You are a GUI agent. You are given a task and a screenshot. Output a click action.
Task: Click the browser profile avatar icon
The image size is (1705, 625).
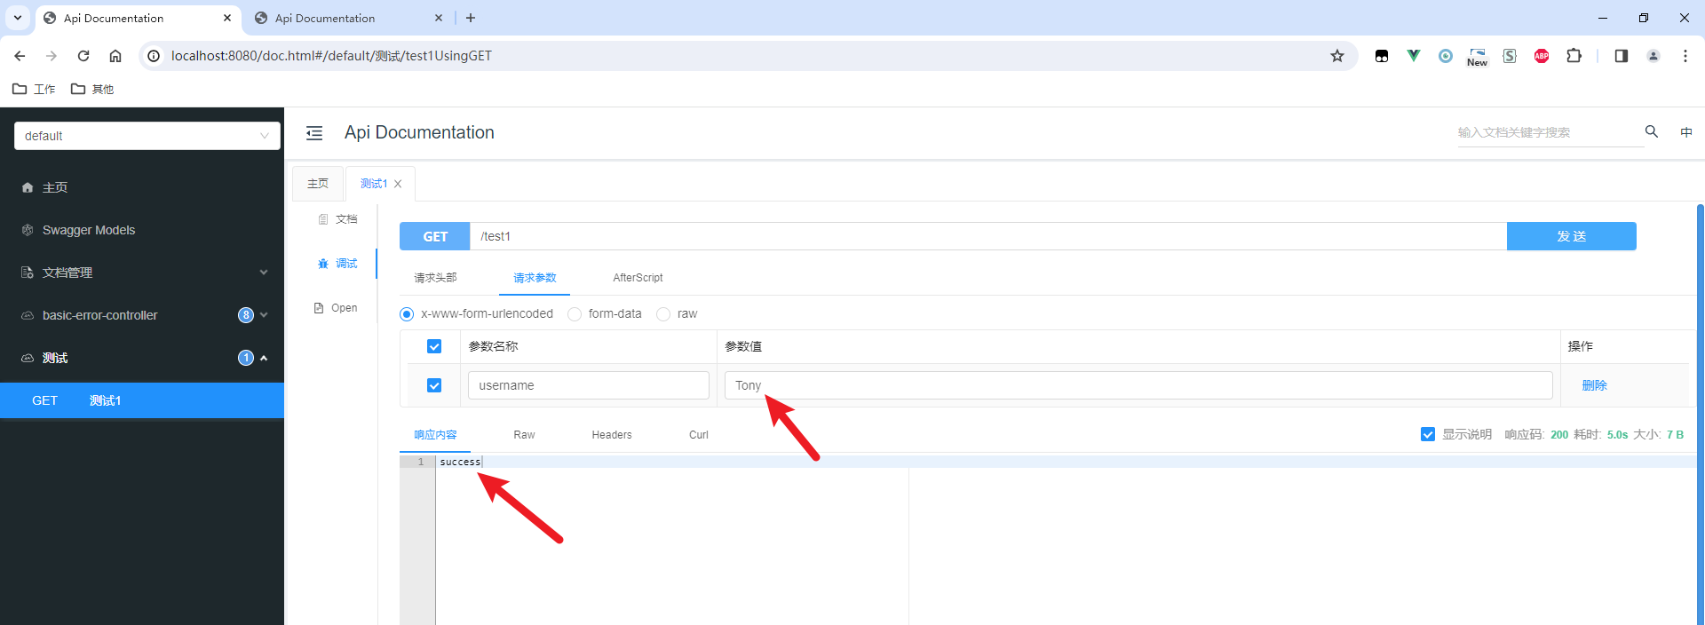1653,56
